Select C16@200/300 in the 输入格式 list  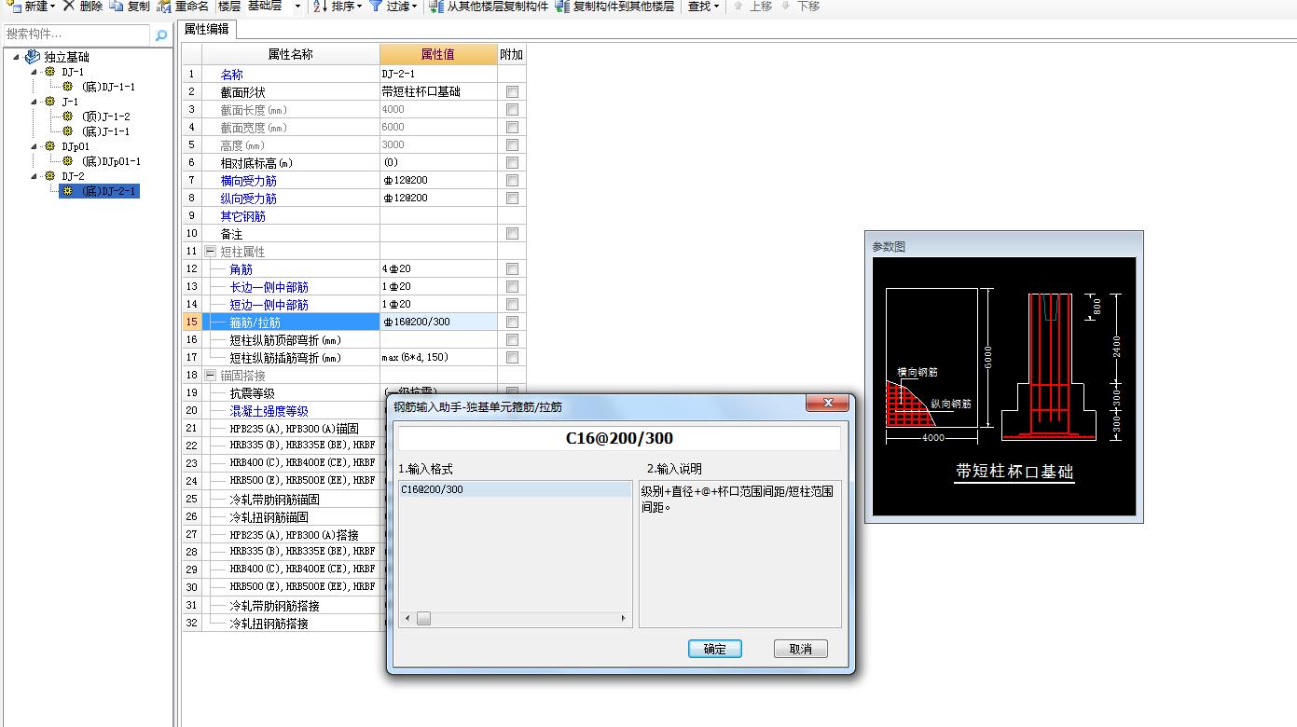[515, 489]
